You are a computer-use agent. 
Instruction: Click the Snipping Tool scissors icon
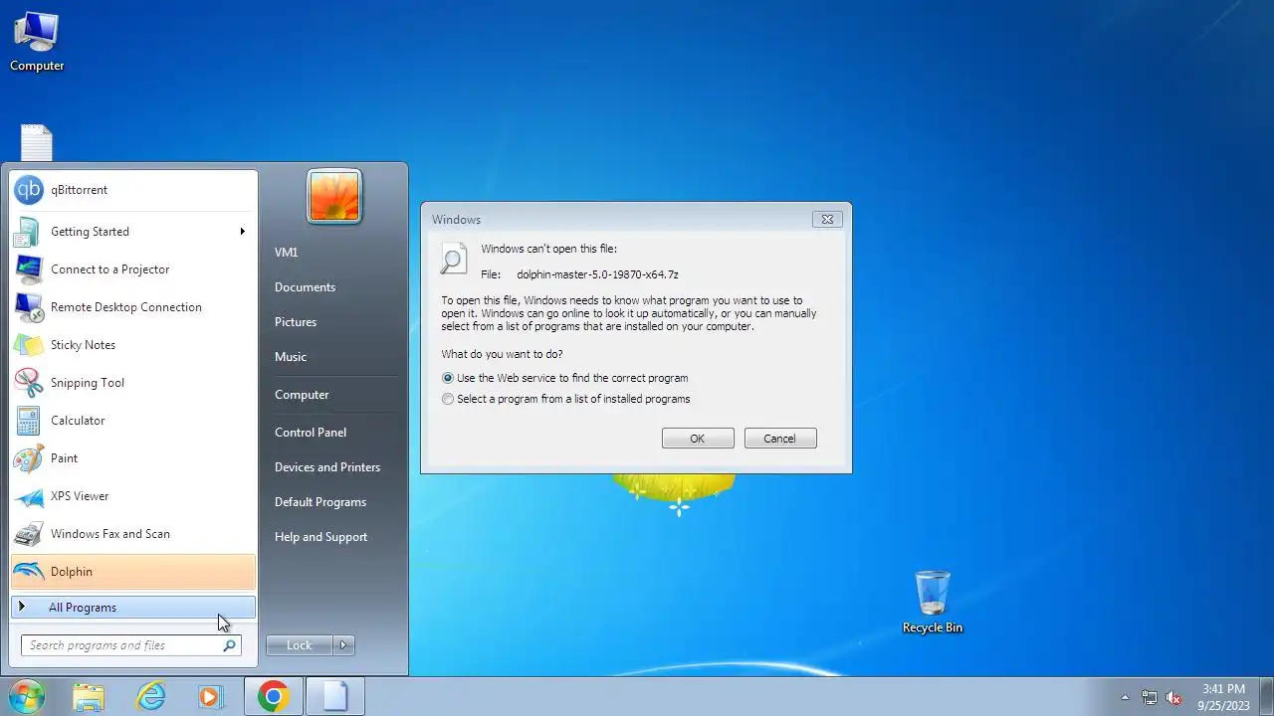(29, 383)
